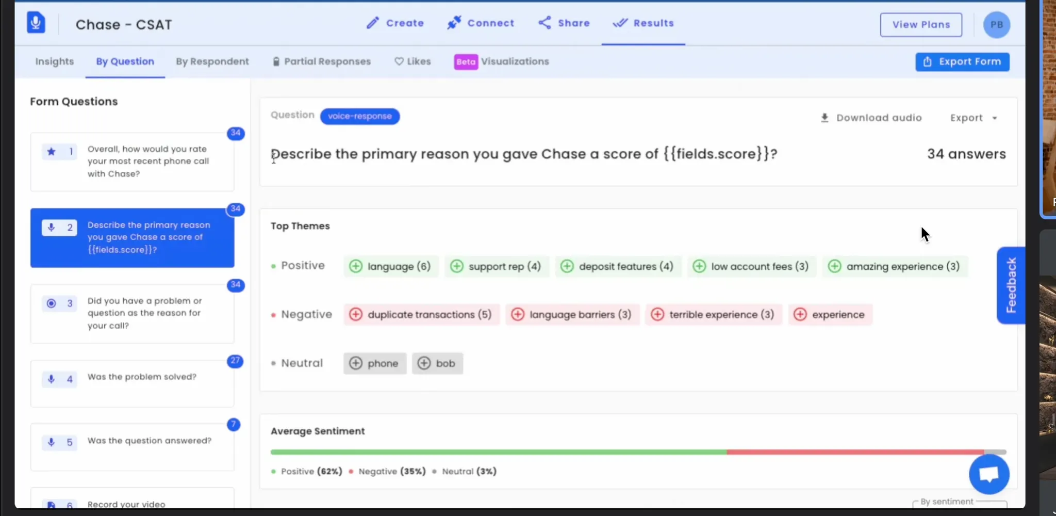Click the green positive sentiment bar
The height and width of the screenshot is (516, 1056).
499,452
